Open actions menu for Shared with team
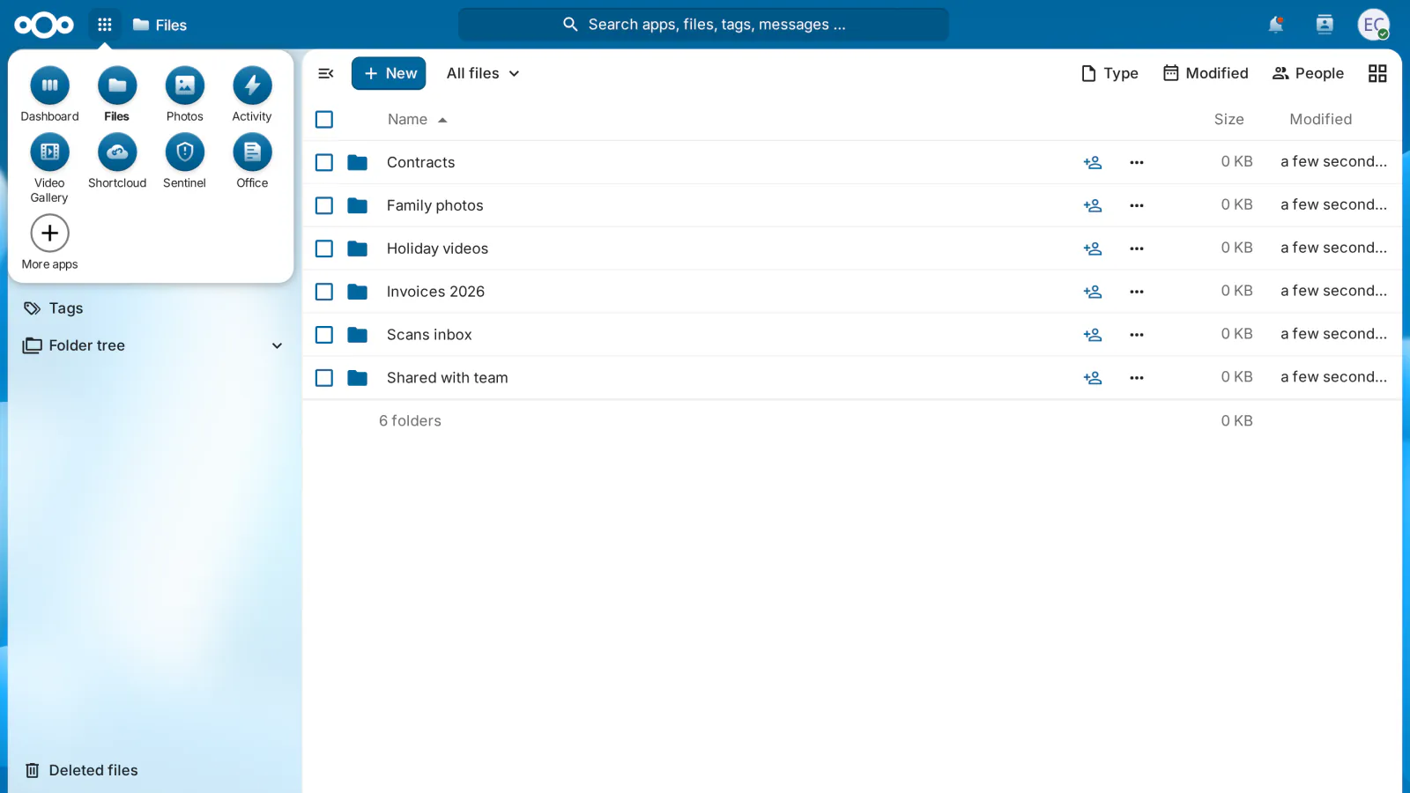The width and height of the screenshot is (1410, 793). coord(1137,378)
